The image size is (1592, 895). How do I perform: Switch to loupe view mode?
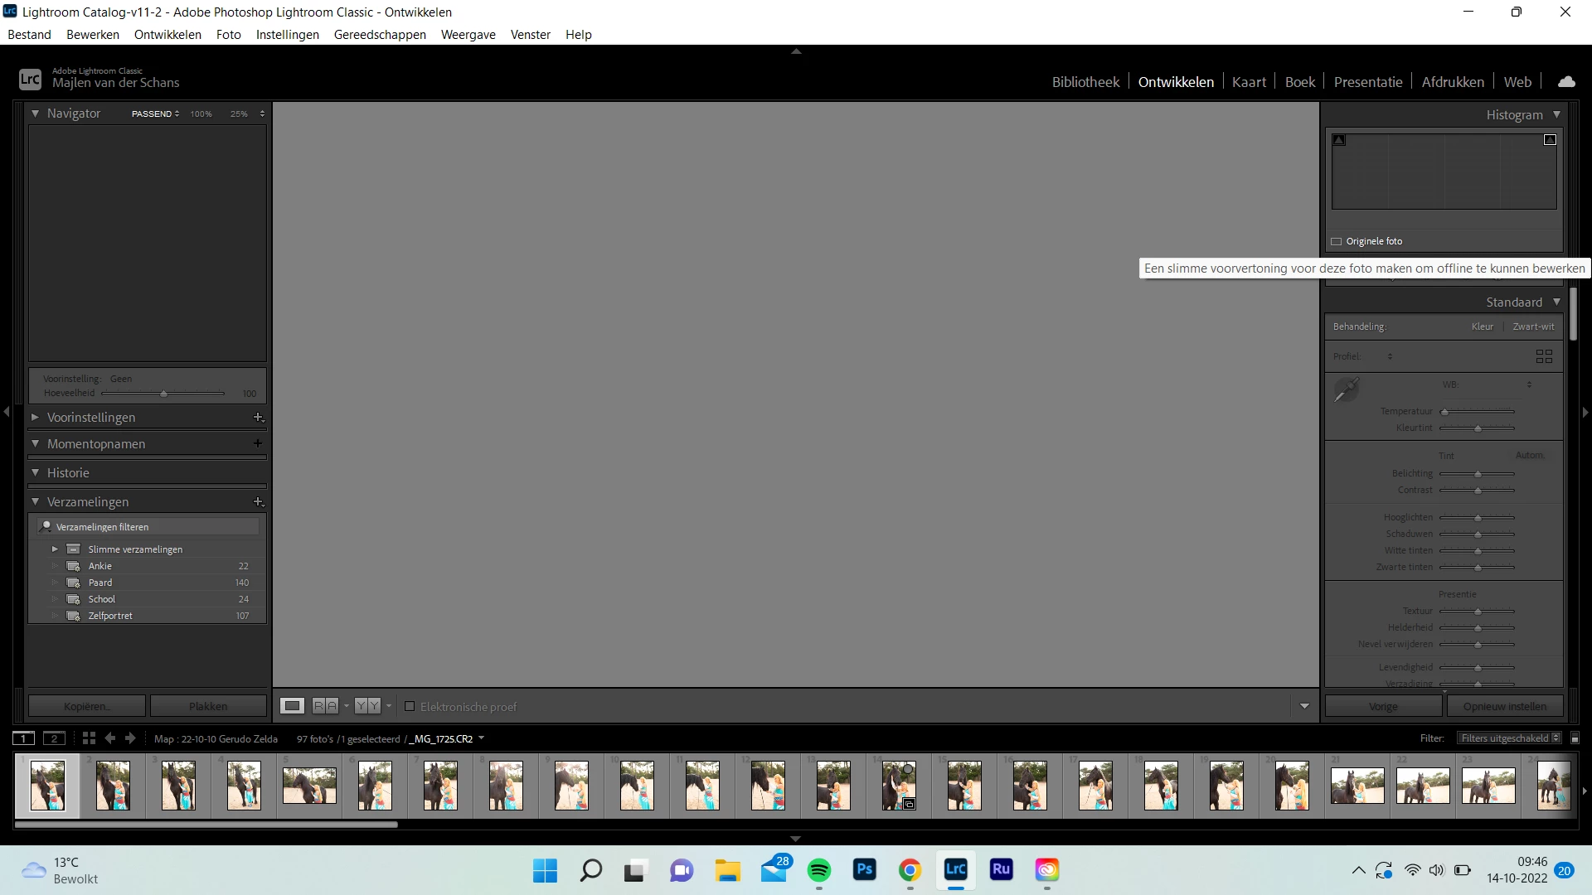coord(292,706)
